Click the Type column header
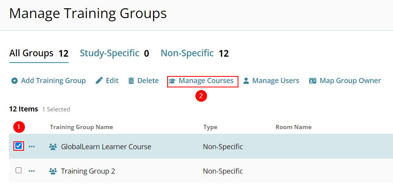 click(210, 127)
